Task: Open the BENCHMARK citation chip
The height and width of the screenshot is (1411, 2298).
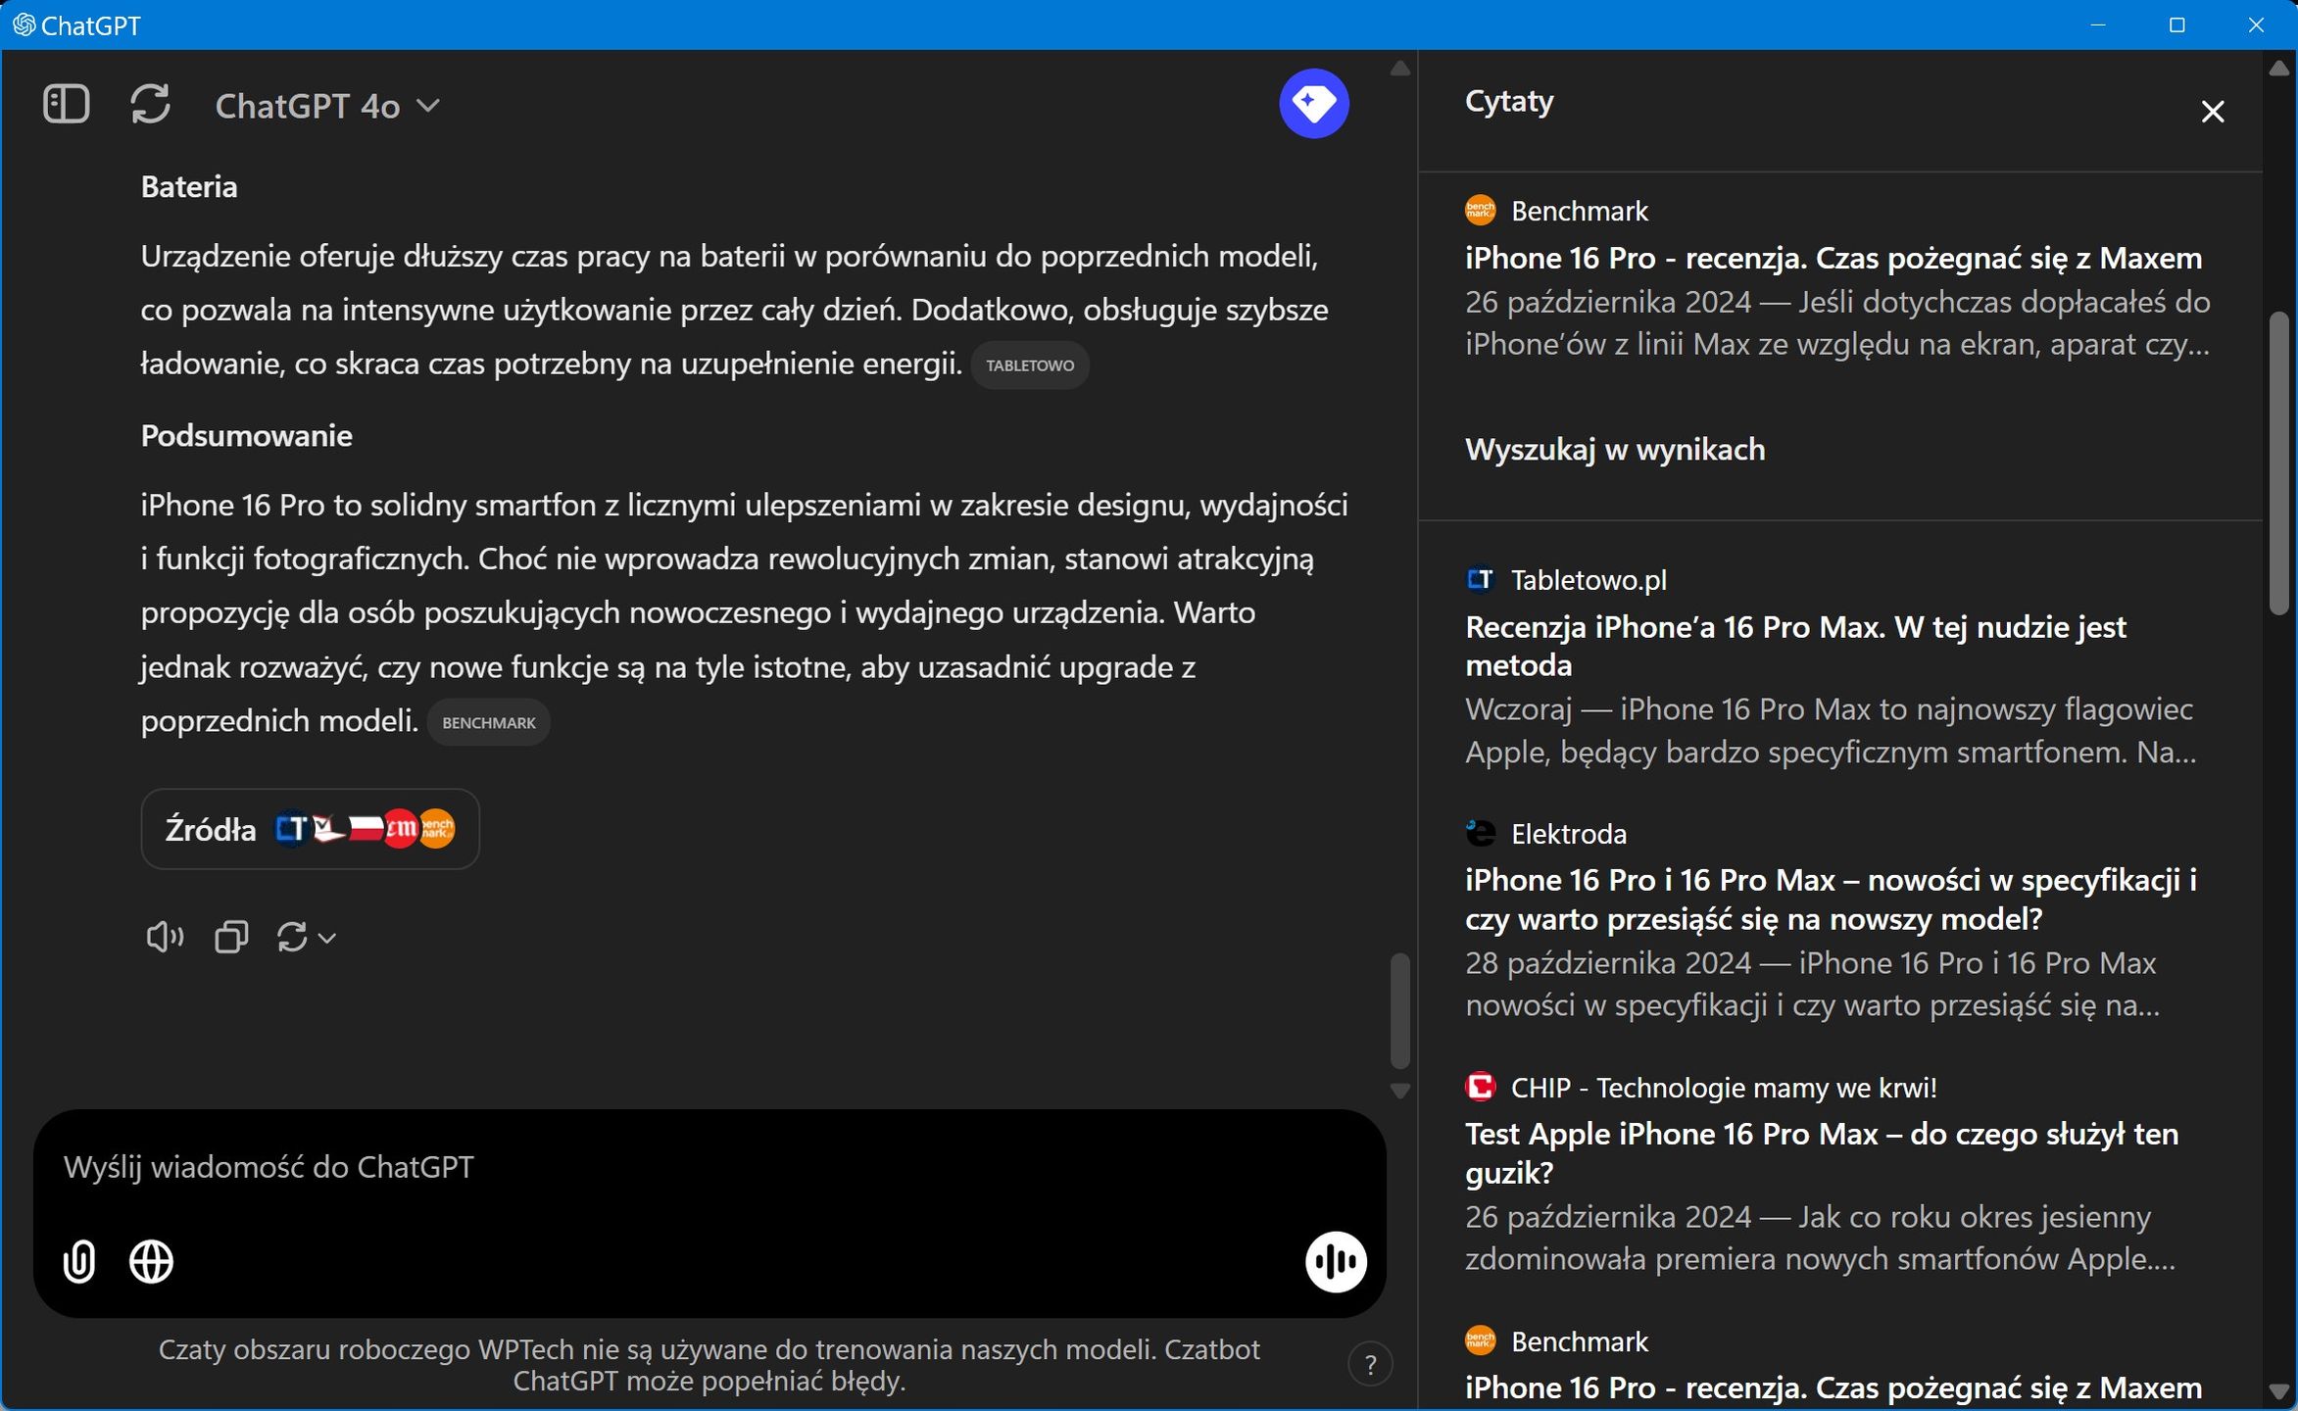Action: [488, 723]
